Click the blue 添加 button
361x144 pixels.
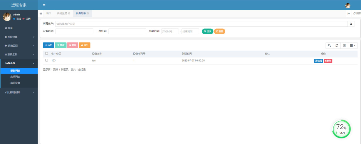coord(48,45)
